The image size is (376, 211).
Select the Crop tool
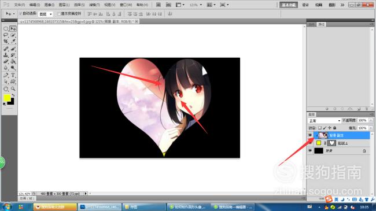pos(6,42)
